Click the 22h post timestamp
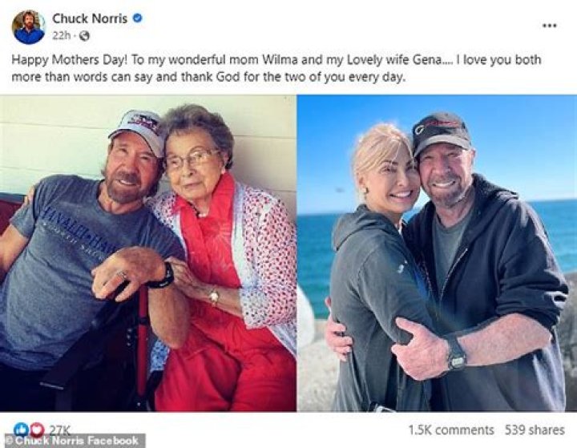 61,36
